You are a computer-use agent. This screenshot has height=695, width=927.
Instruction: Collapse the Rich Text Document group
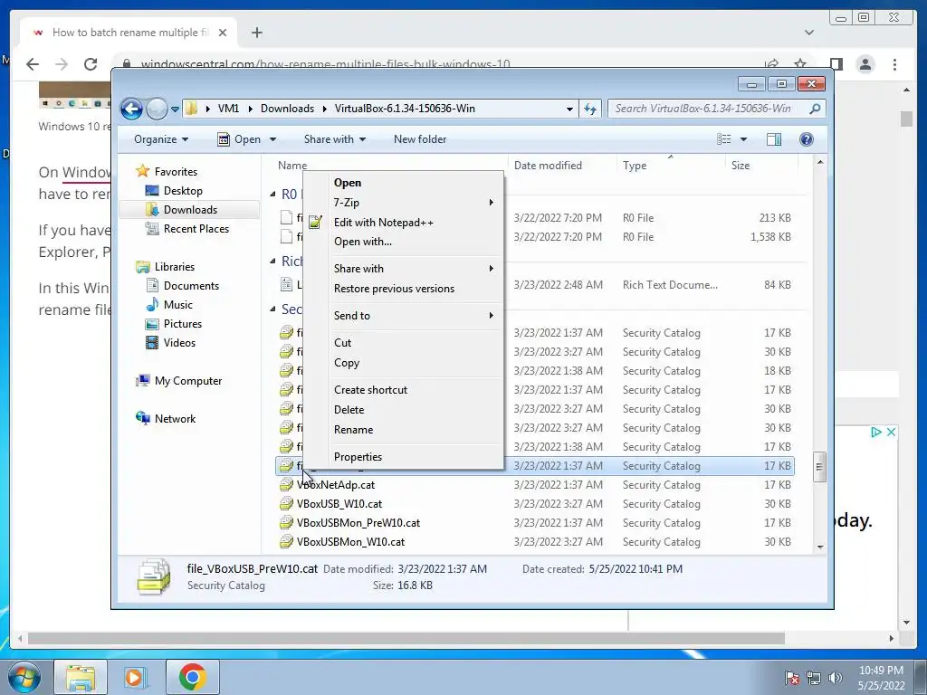(x=272, y=262)
